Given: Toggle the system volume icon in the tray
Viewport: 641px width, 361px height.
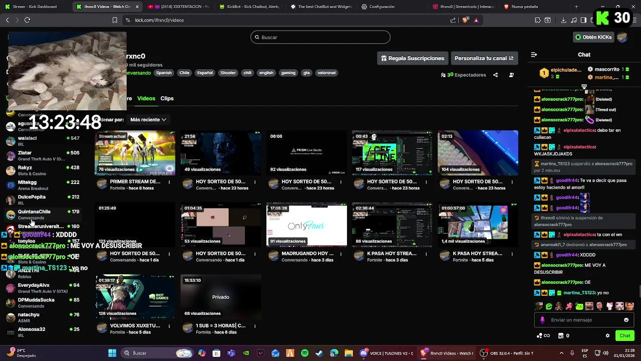Looking at the screenshot, I should 605,353.
